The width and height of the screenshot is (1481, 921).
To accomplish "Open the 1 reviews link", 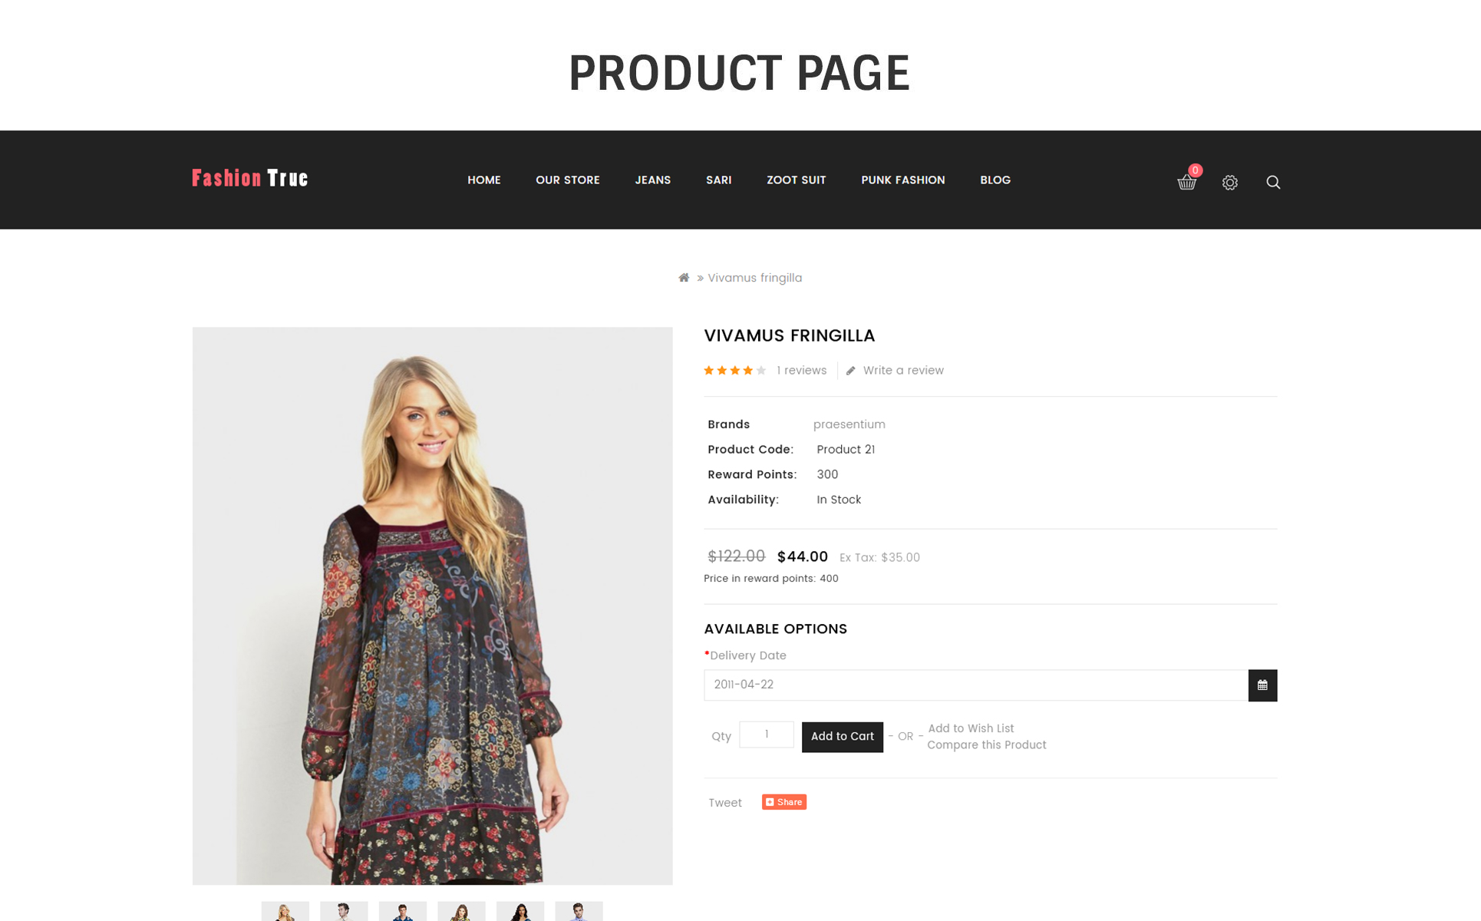I will [x=801, y=371].
